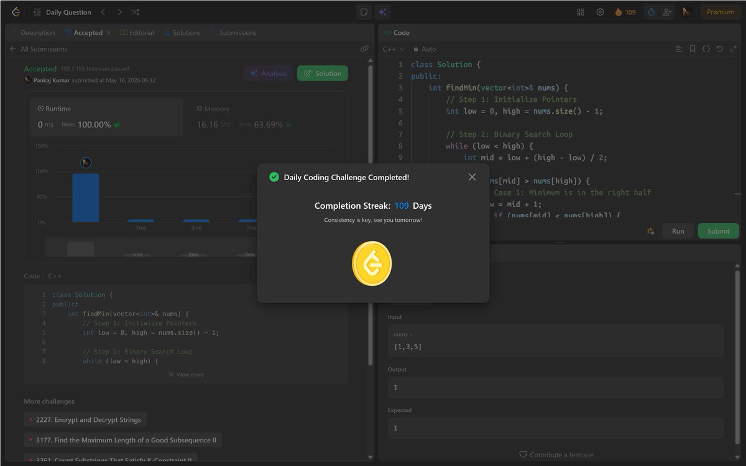746x466 pixels.
Task: Click the gold LeetCoin reward
Action: pyautogui.click(x=372, y=263)
